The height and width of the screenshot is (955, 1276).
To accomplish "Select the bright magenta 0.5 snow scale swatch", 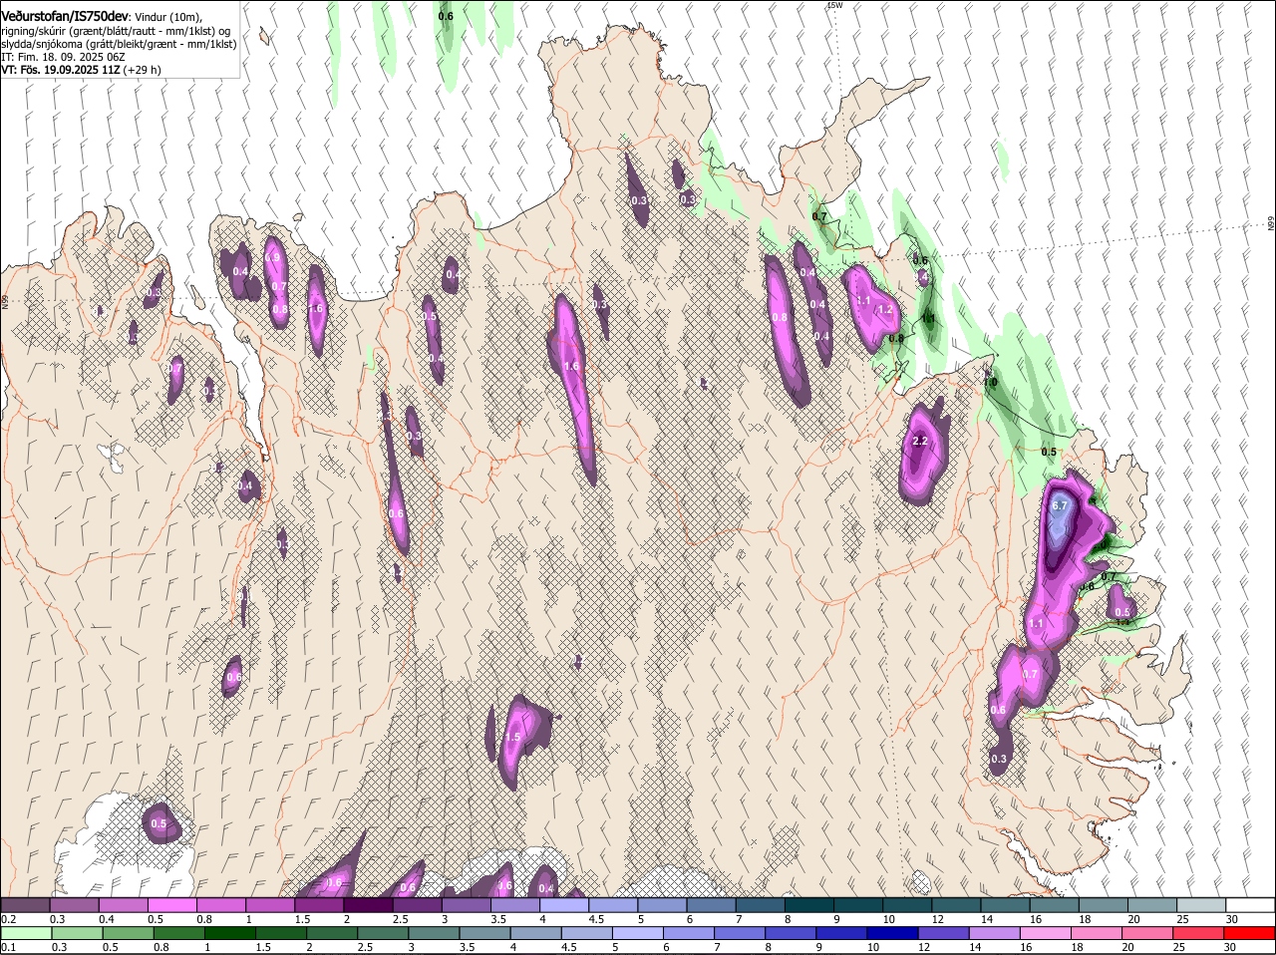I will (x=173, y=904).
